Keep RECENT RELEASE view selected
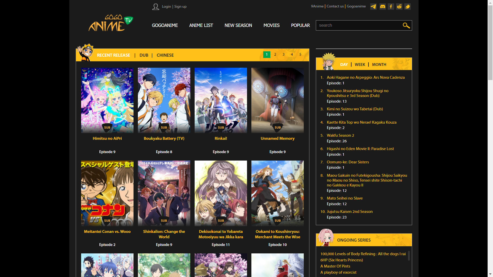493x277 pixels. tap(113, 55)
